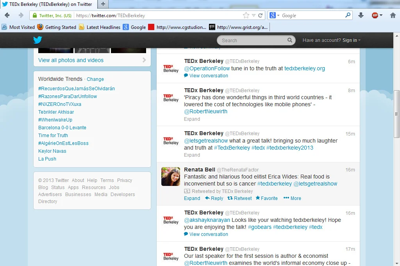Open a new tab with the plus button
Image resolution: width=400 pixels, height=266 pixels.
103,4
